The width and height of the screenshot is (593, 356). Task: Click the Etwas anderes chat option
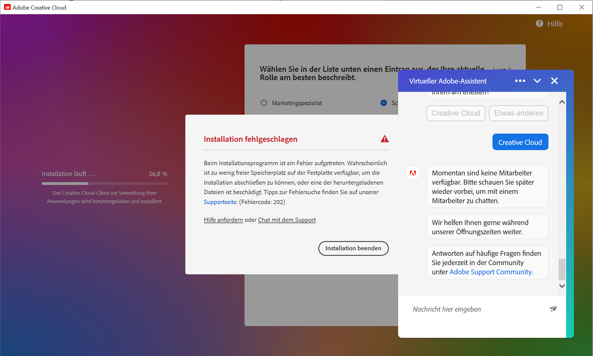coord(518,113)
